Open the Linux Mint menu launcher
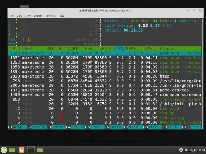 4,150
